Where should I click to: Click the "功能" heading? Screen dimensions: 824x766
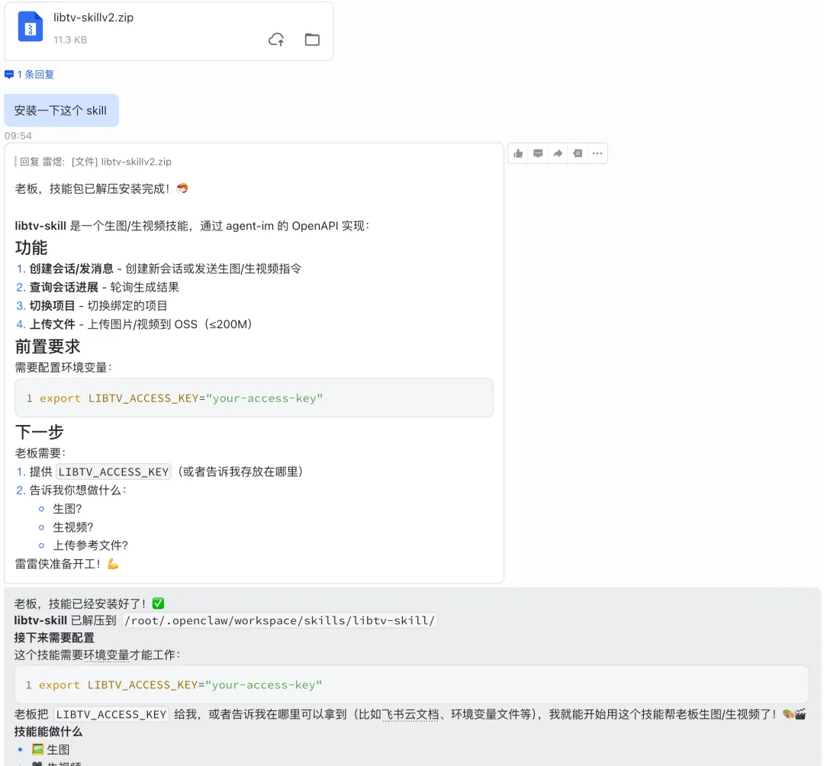click(x=31, y=247)
